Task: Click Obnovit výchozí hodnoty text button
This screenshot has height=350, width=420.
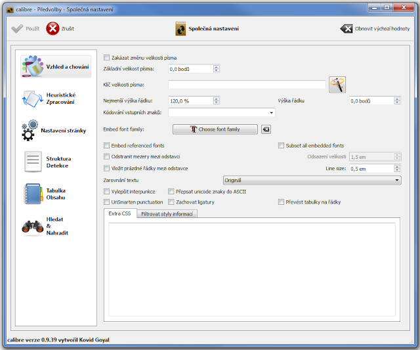Action: point(382,29)
